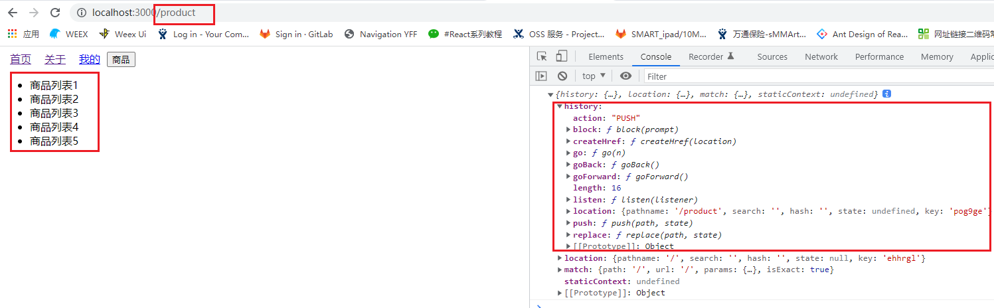Expand the listen function entry
The image size is (994, 308).
click(568, 200)
